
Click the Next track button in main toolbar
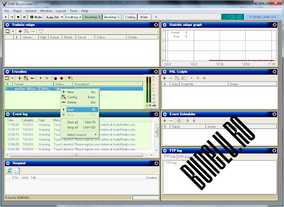pos(24,17)
